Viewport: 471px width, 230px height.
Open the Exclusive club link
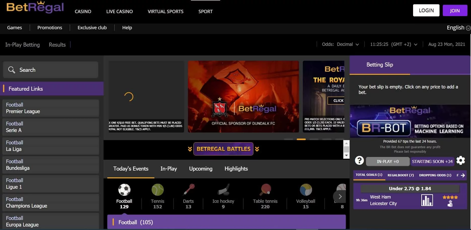[92, 28]
